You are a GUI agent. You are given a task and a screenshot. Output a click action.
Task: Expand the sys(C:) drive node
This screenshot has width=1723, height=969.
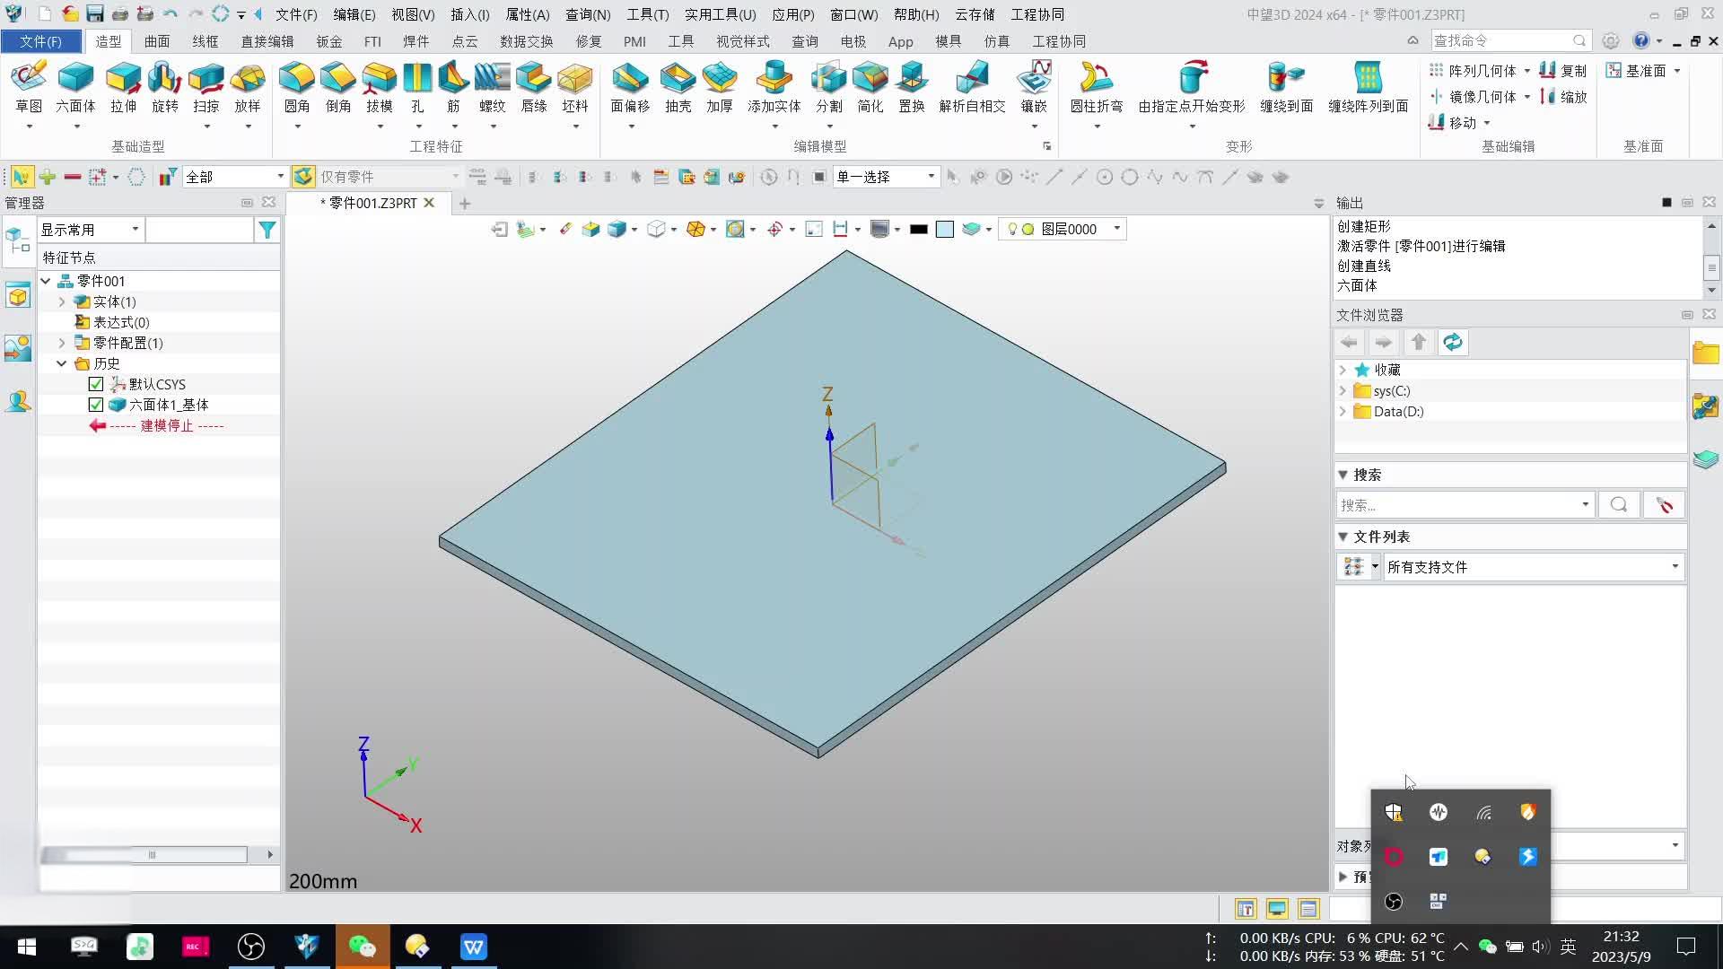pyautogui.click(x=1343, y=391)
